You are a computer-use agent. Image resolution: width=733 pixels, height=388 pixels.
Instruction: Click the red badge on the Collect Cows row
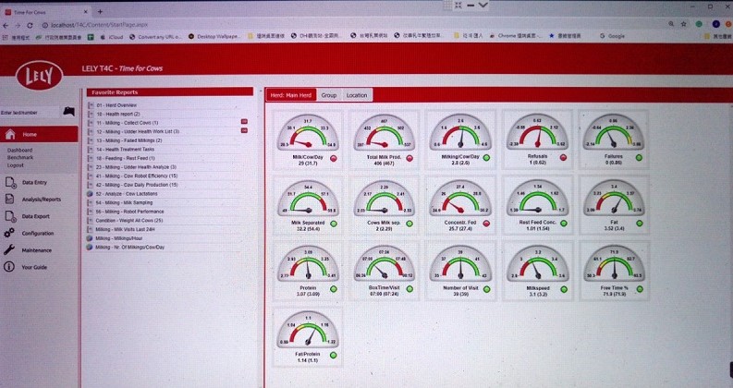click(x=244, y=122)
